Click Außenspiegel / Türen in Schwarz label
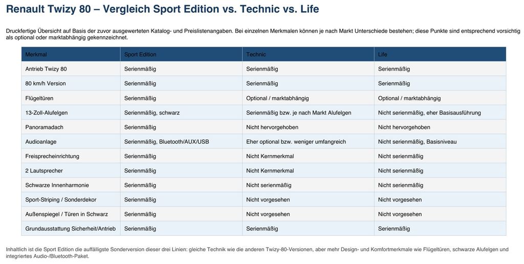Viewport: 524px width, 264px height. pos(67,214)
